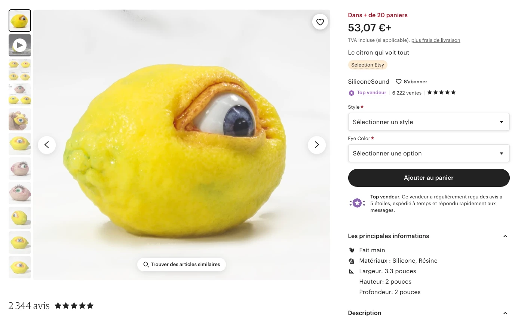The height and width of the screenshot is (321, 515).
Task: Open the Style dropdown
Action: tap(429, 122)
